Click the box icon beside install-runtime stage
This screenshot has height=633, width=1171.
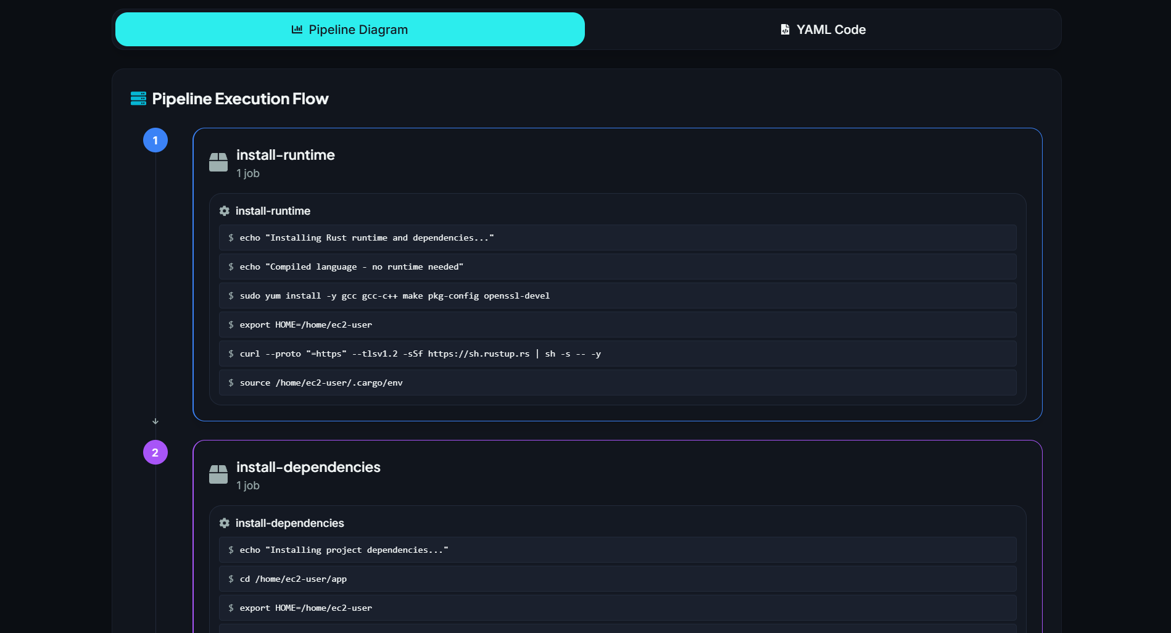[218, 162]
